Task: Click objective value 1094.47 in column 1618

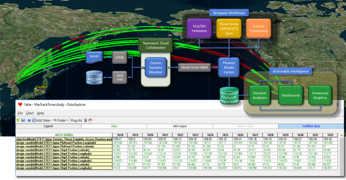Action: pos(120,139)
